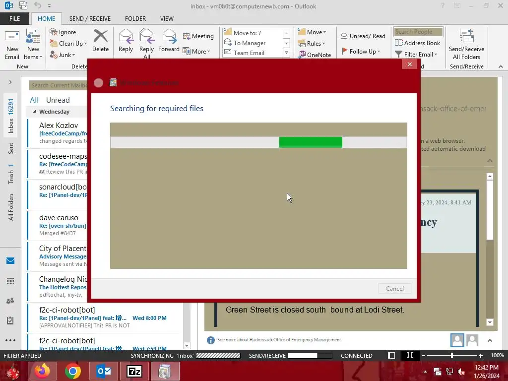Show All messages filter

coord(34,100)
